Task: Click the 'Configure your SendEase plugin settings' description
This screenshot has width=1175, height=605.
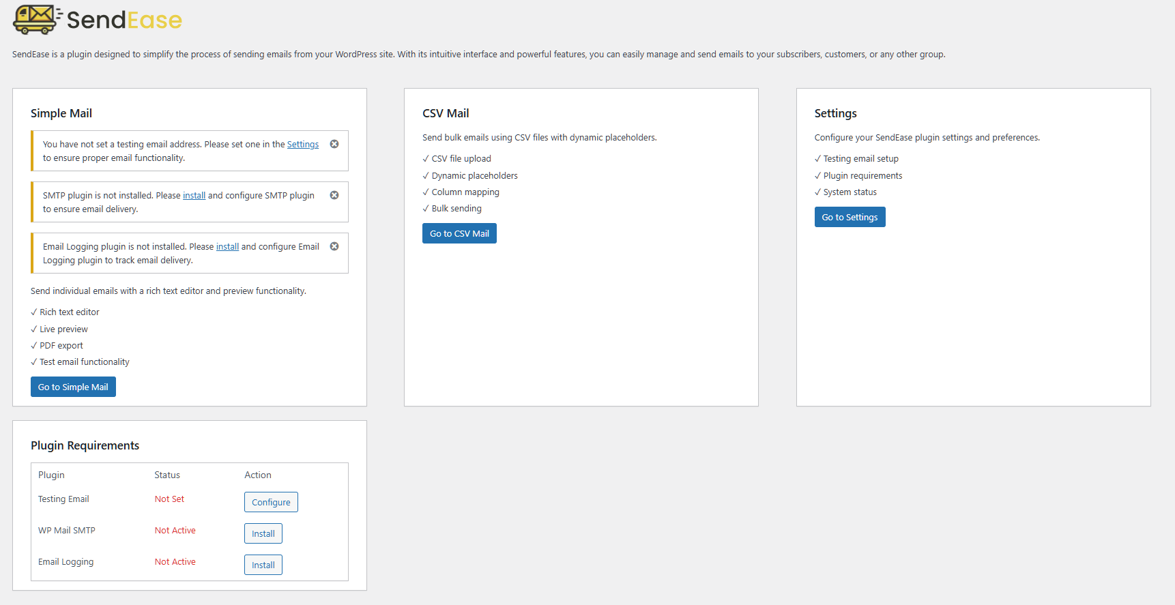Action: coord(927,138)
